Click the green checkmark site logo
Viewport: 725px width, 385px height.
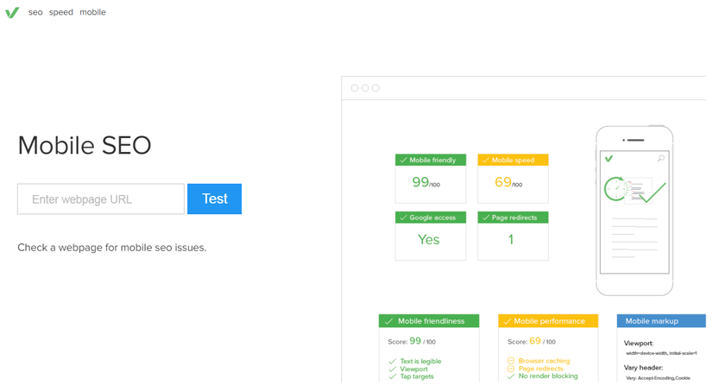click(12, 12)
